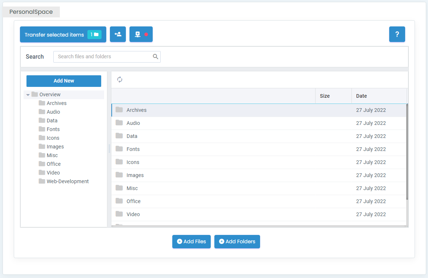Click the Add New button
The height and width of the screenshot is (278, 428).
tap(64, 81)
